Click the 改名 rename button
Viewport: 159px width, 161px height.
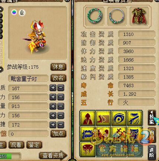click(58, 78)
